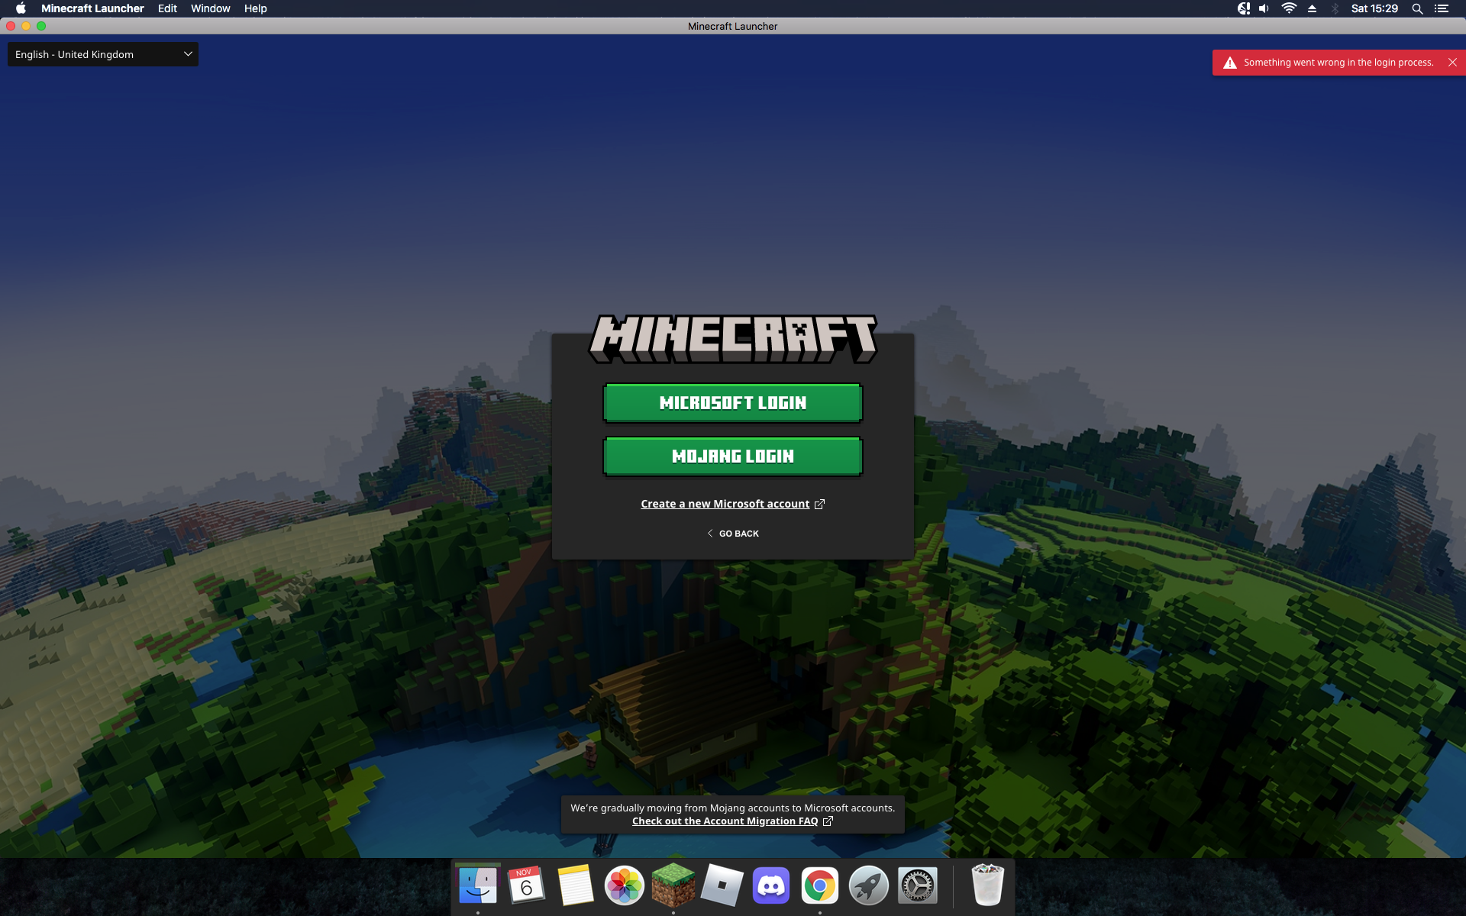This screenshot has width=1466, height=916.
Task: Open System Preferences gear in dock
Action: (917, 885)
